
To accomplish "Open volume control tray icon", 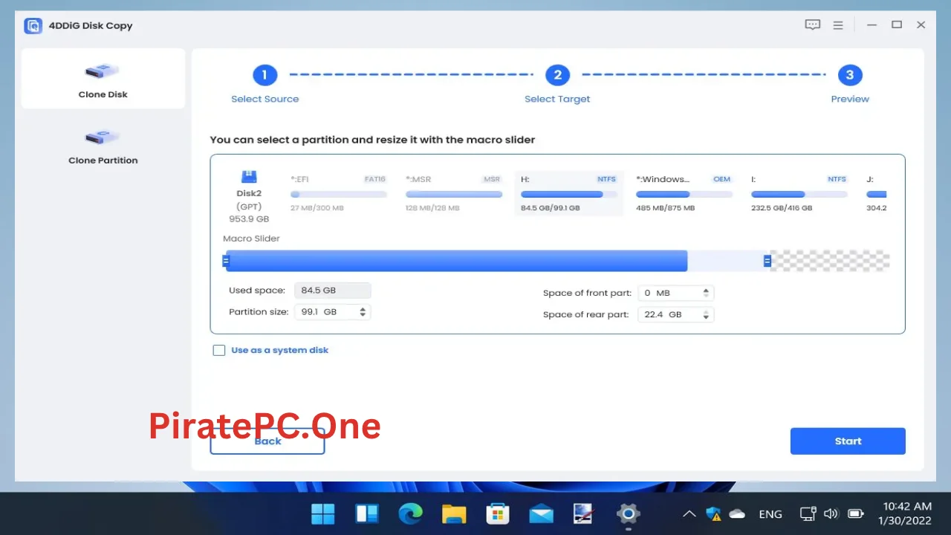I will [831, 513].
